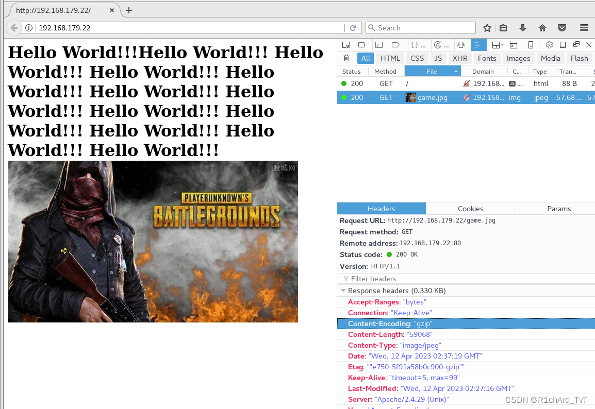Image resolution: width=595 pixels, height=409 pixels.
Task: Open the Firefox hamburger menu
Action: point(584,28)
